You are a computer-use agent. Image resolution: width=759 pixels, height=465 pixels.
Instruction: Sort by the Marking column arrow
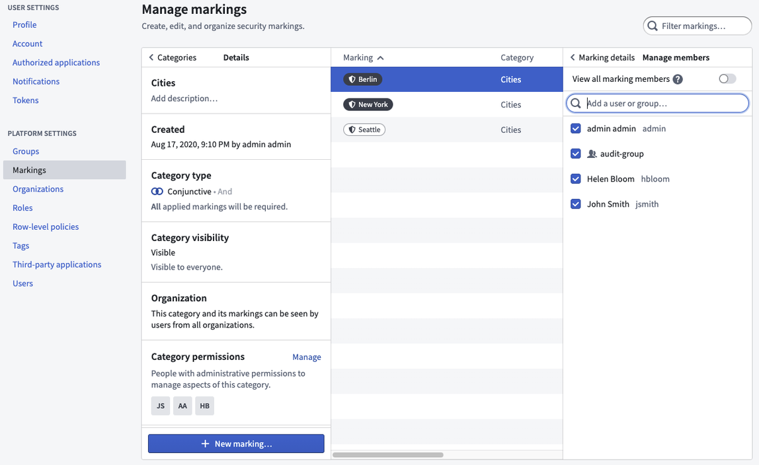click(380, 58)
